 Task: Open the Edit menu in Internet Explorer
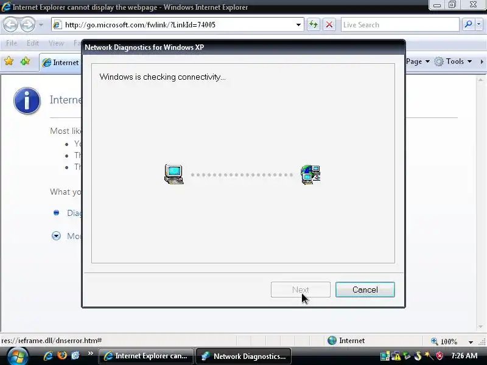pos(32,43)
